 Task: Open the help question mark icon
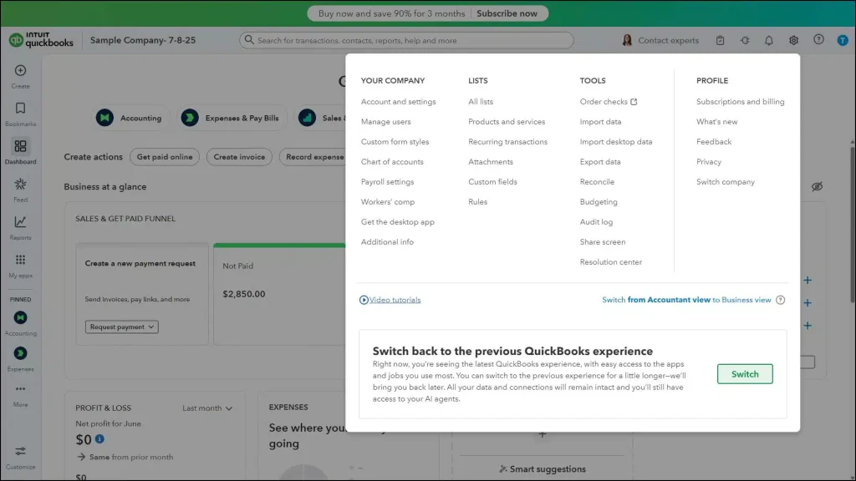click(x=818, y=40)
